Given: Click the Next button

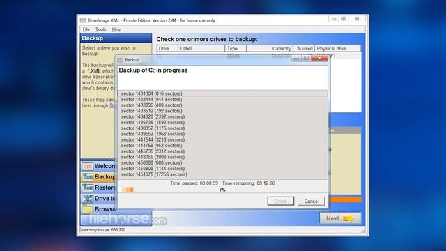Looking at the screenshot, I should coord(340,218).
